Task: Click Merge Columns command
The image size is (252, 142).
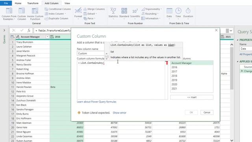Action: coord(94,9)
